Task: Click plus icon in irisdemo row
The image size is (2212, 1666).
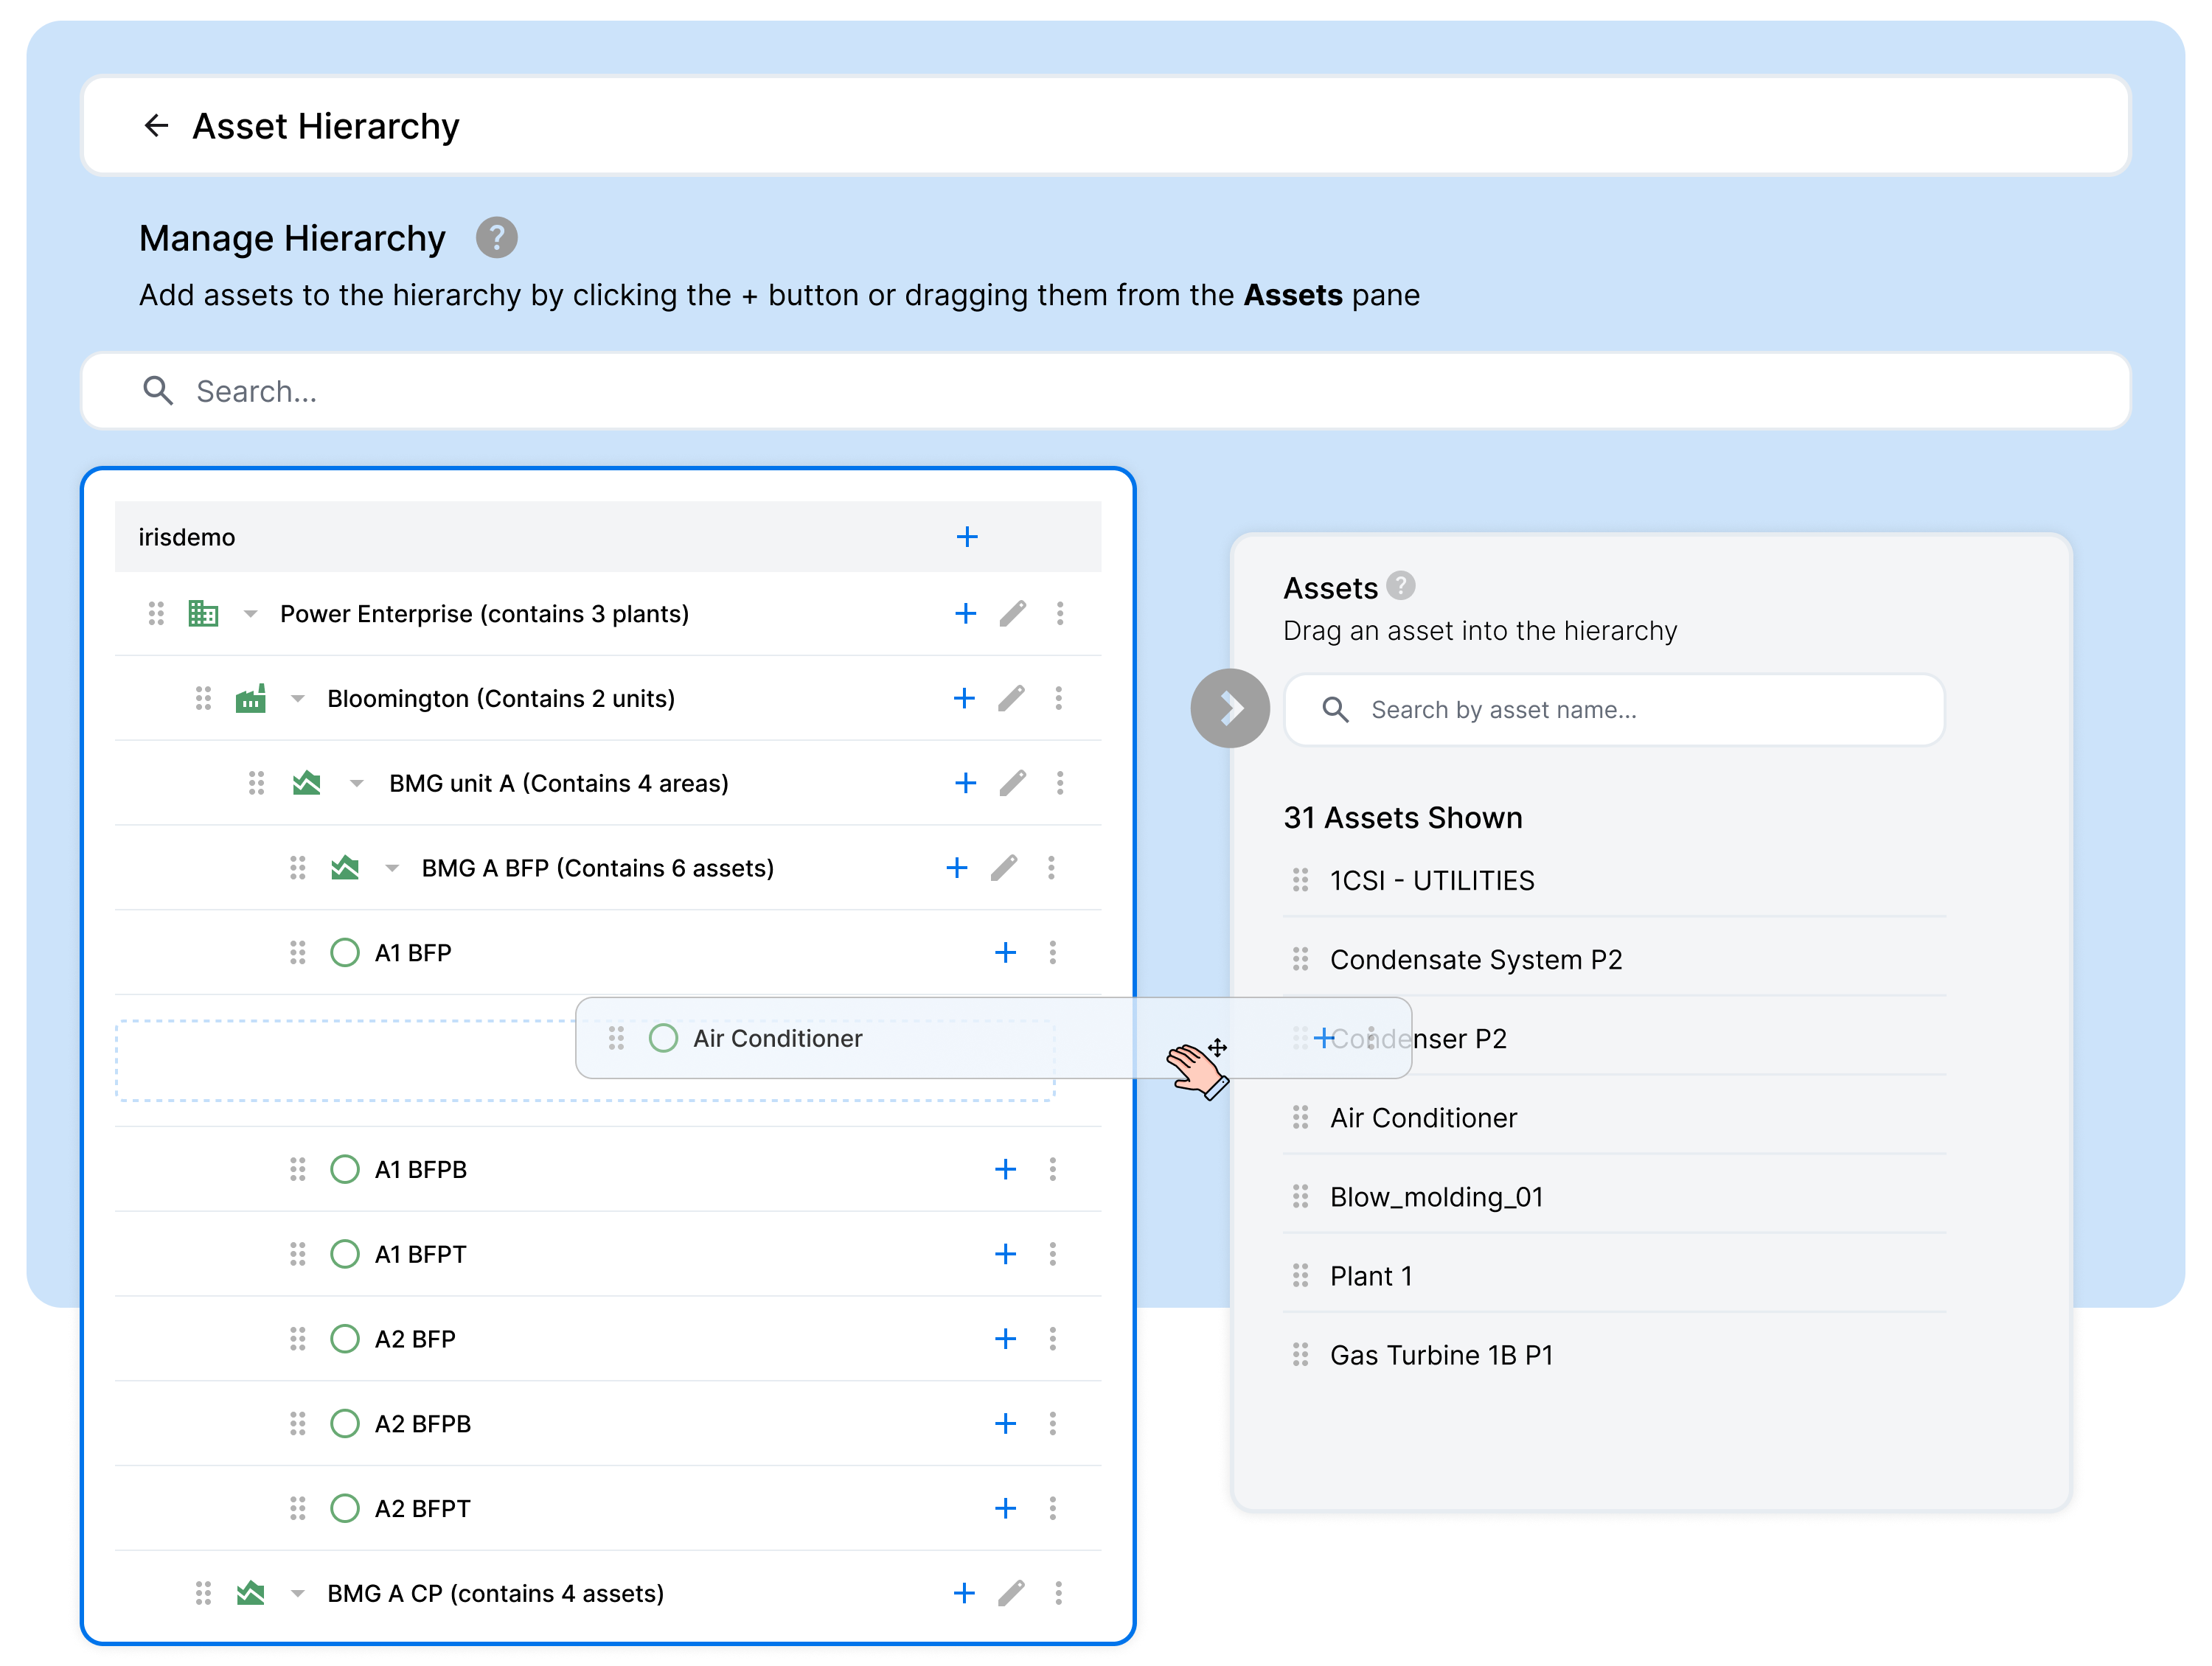Action: pyautogui.click(x=966, y=537)
